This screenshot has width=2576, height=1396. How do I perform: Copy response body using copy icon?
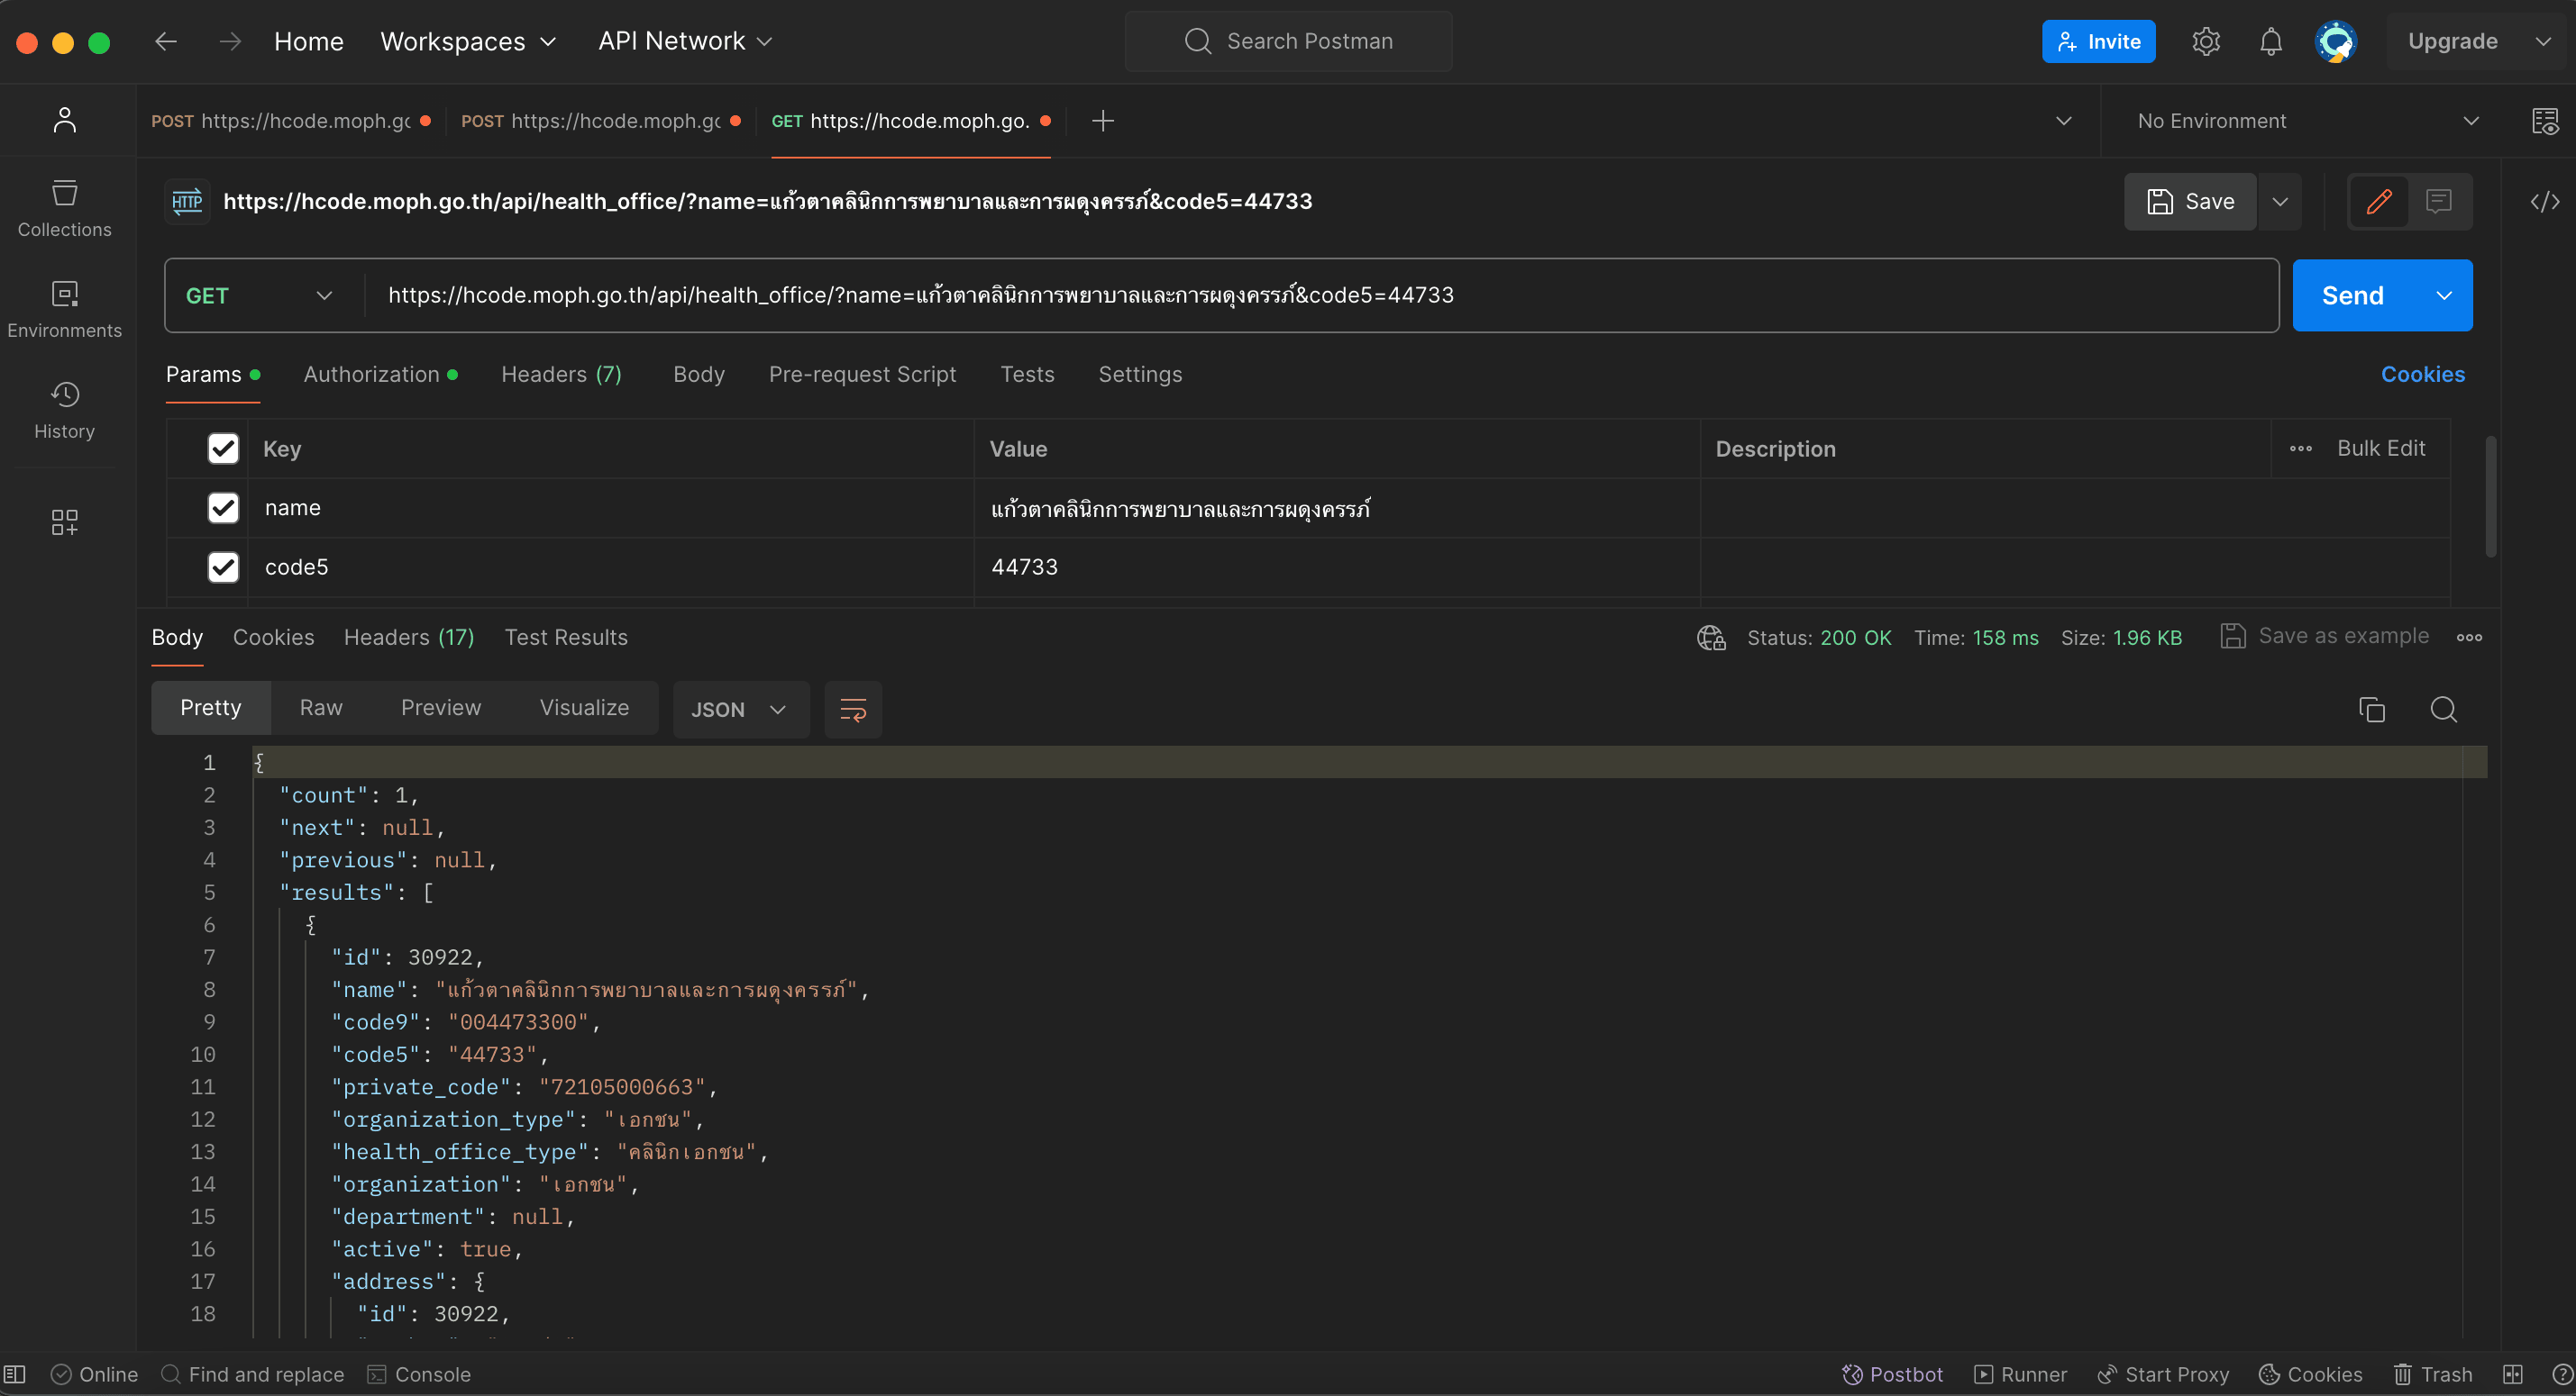tap(2371, 710)
